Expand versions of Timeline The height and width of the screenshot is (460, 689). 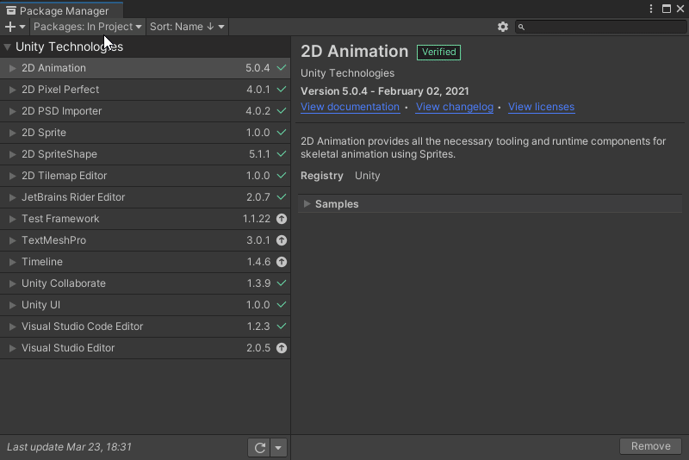[13, 262]
